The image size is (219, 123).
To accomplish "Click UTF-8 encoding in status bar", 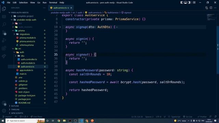I will [158, 117].
